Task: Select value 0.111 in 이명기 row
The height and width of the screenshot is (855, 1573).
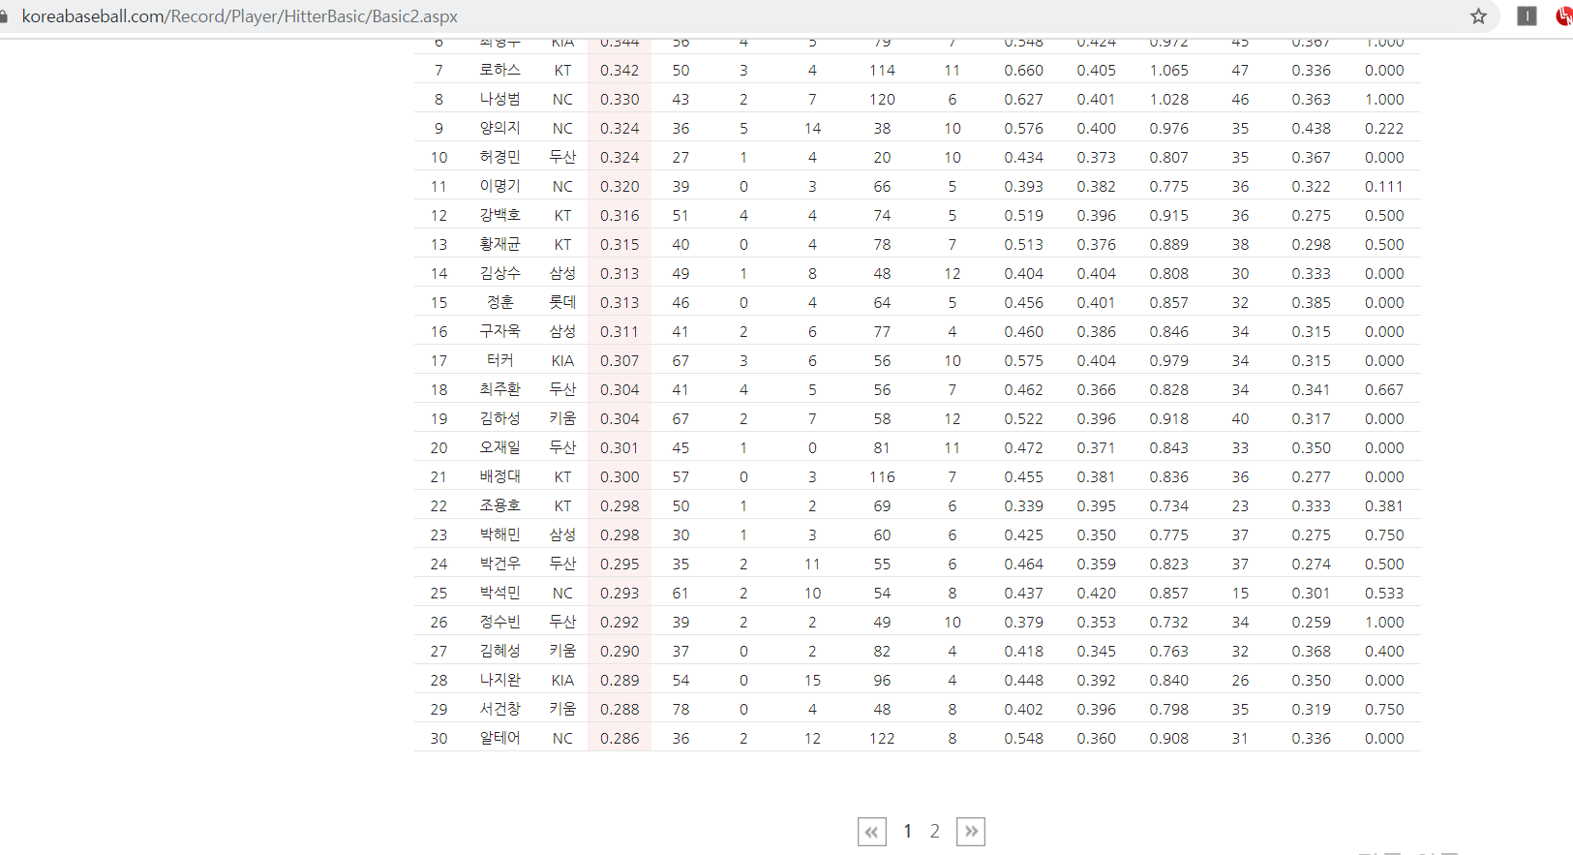Action: click(1384, 186)
